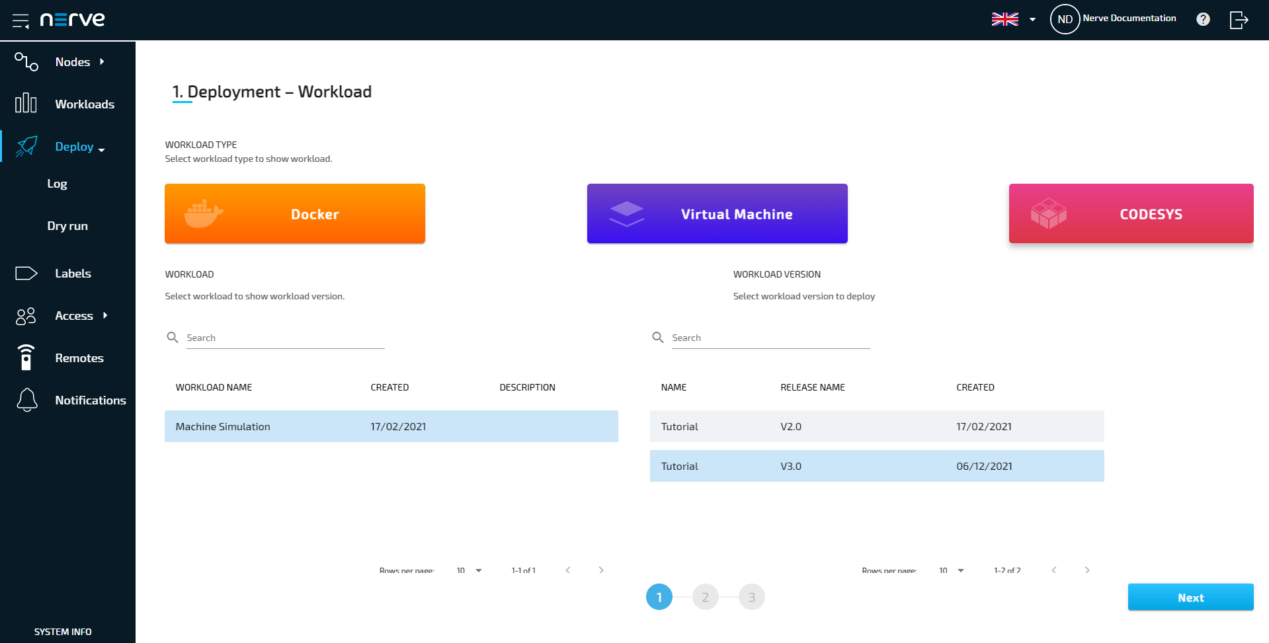Select the Virtual Machine workload type
The height and width of the screenshot is (643, 1269).
(x=717, y=213)
